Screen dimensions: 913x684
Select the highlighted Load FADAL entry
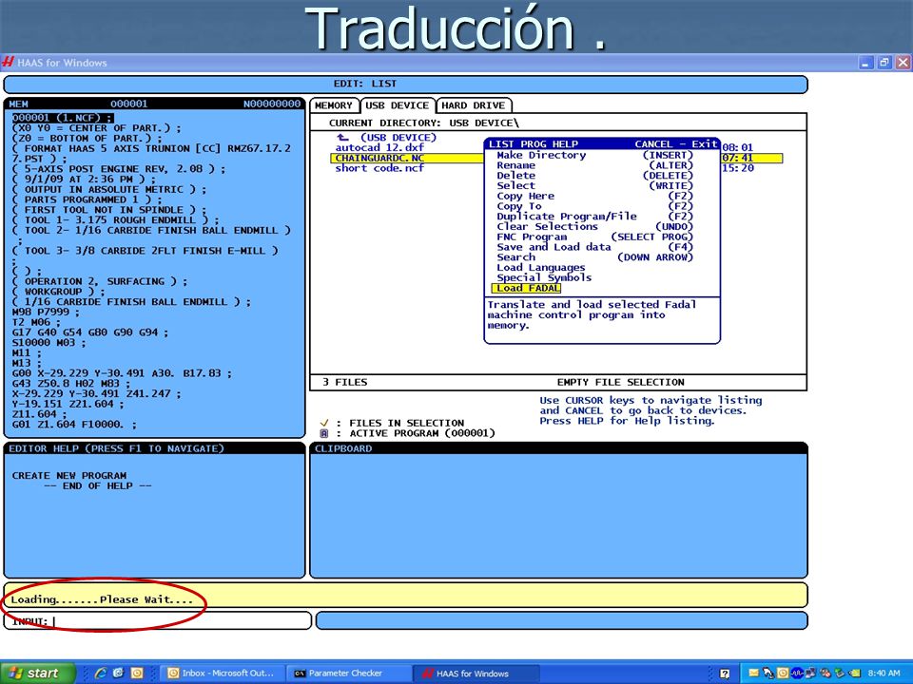(x=526, y=288)
